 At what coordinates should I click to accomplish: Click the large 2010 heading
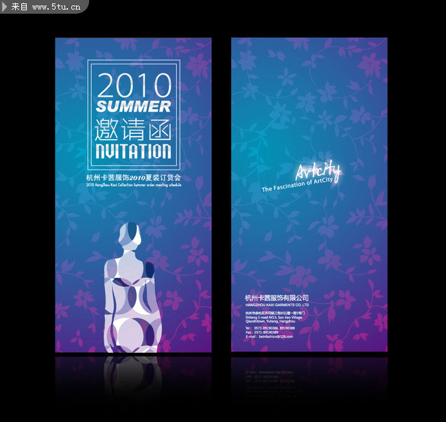(134, 86)
